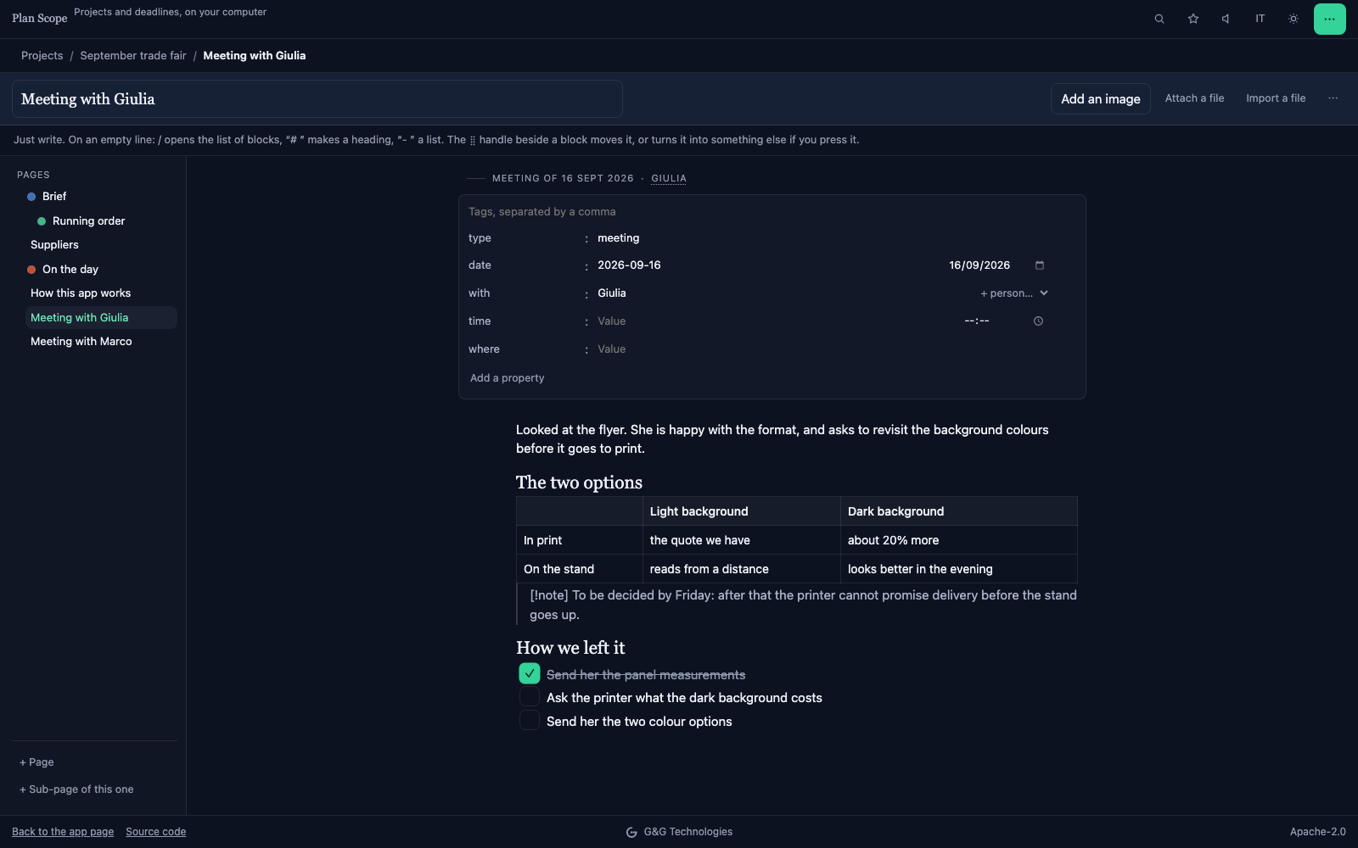1358x848 pixels.
Task: Check Send her the two colour options
Action: (x=530, y=721)
